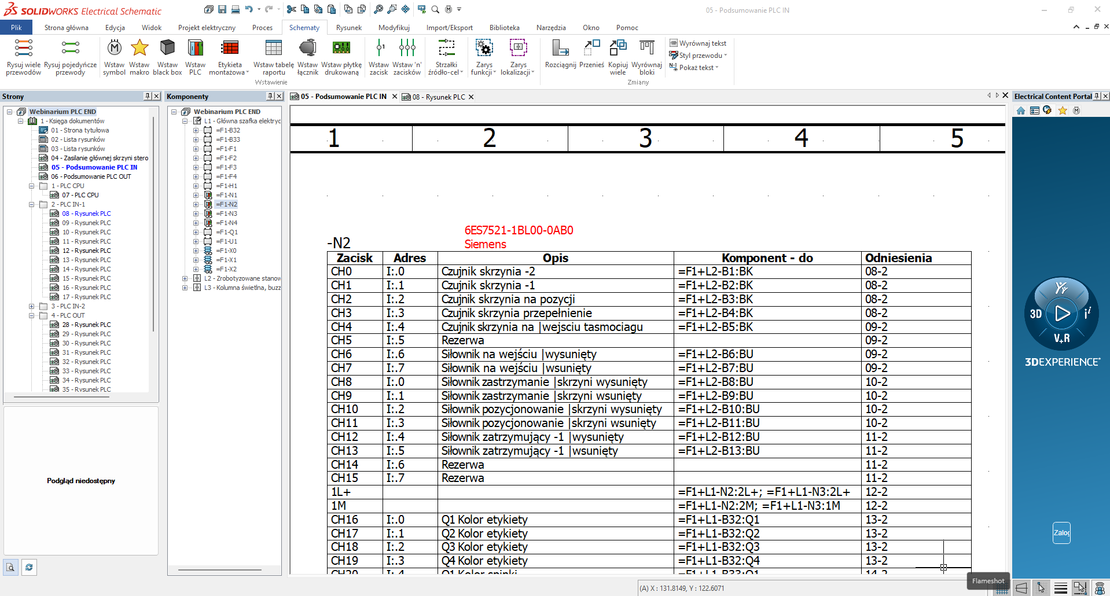This screenshot has height=596, width=1110.
Task: Click Wstaw tabelę raportu icon
Action: coord(273,48)
